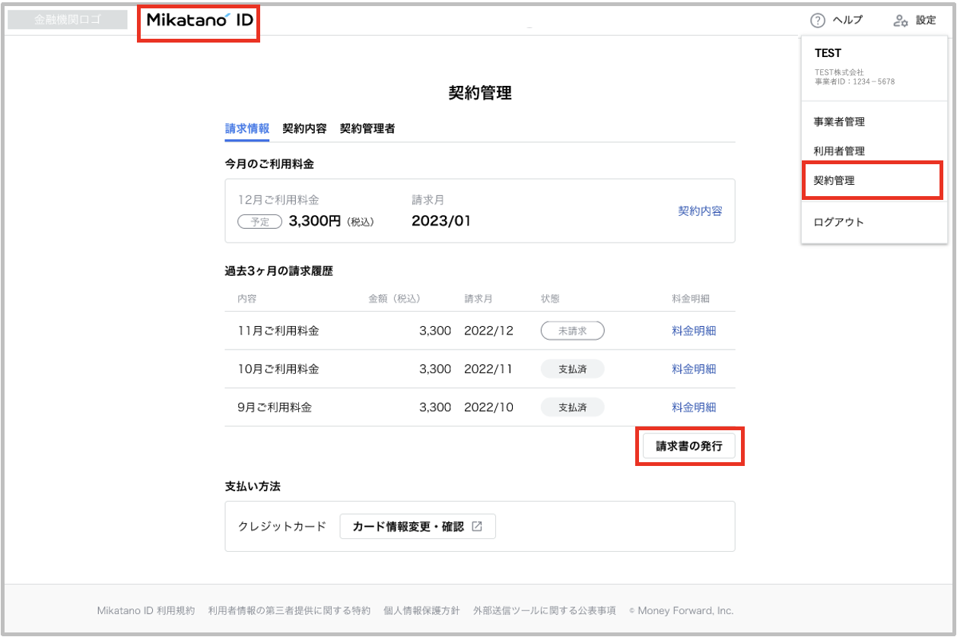Click billing month 2022/11 cell
Image resolution: width=957 pixels, height=637 pixels.
tap(488, 369)
